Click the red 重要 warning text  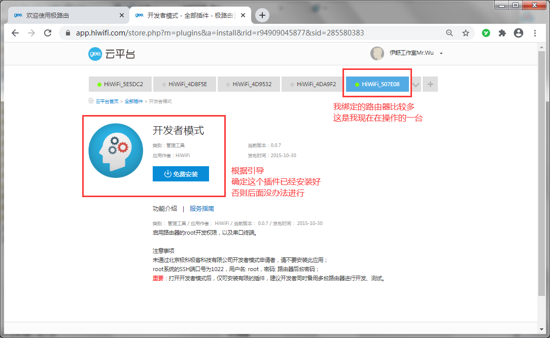(158, 278)
